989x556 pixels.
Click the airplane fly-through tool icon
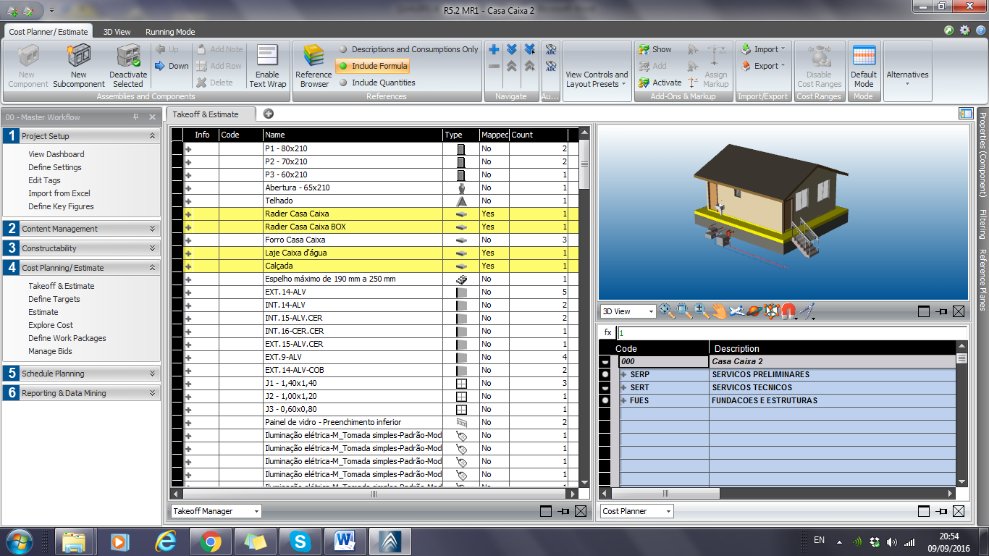click(737, 311)
